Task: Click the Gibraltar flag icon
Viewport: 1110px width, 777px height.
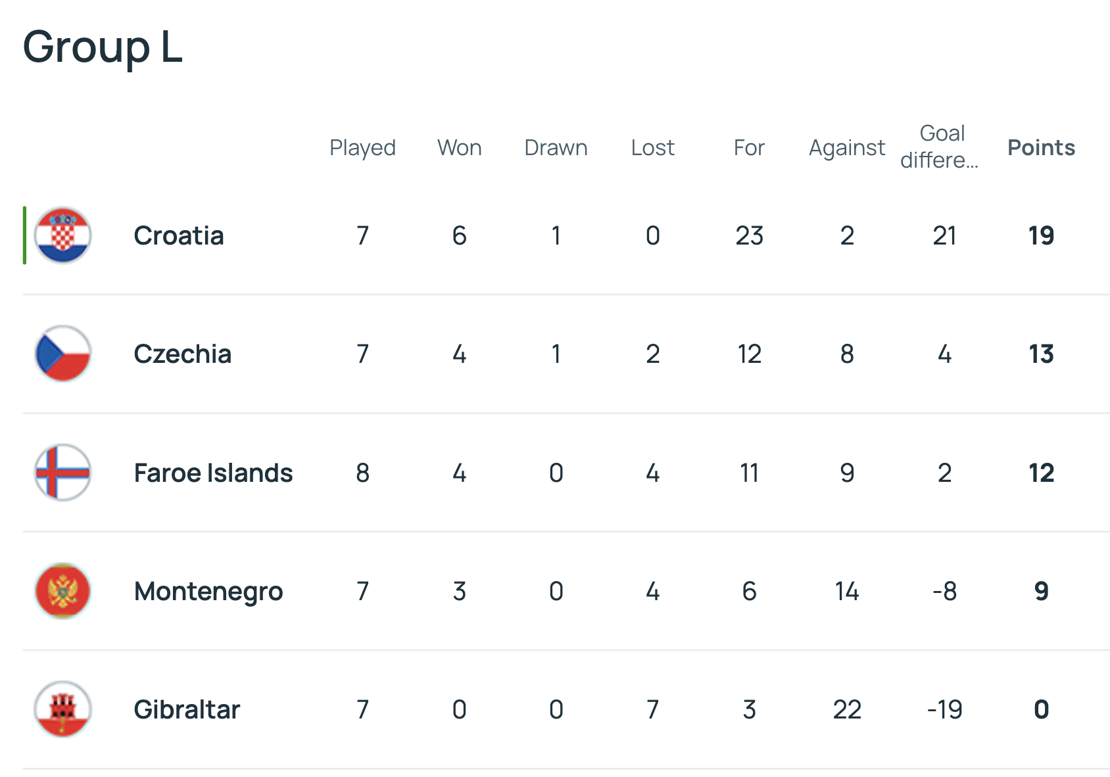Action: tap(62, 709)
